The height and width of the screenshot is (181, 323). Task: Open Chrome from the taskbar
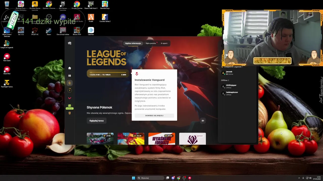pyautogui.click(x=178, y=178)
